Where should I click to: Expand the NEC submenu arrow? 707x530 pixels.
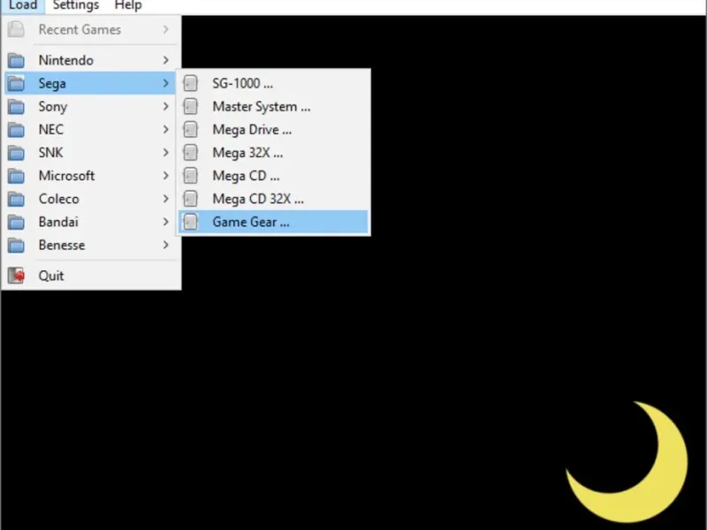pyautogui.click(x=166, y=130)
